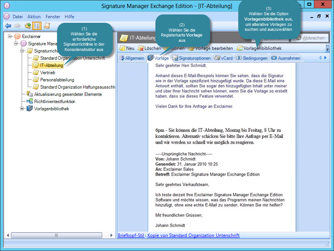This screenshot has height=251, width=334.
Task: Click the Löschen toolbar button
Action: [149, 48]
